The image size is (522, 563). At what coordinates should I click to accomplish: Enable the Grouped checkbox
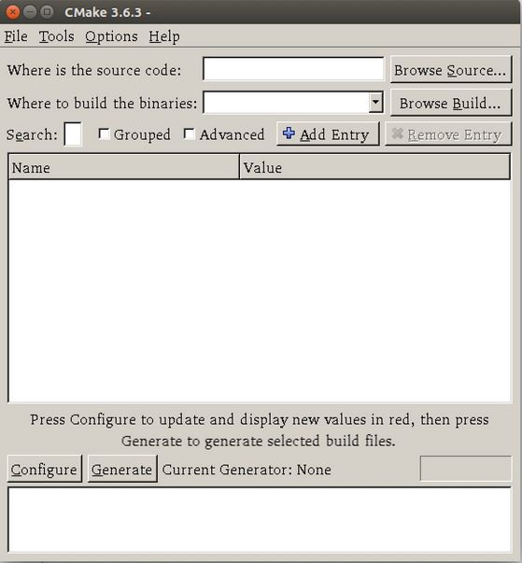tap(104, 134)
